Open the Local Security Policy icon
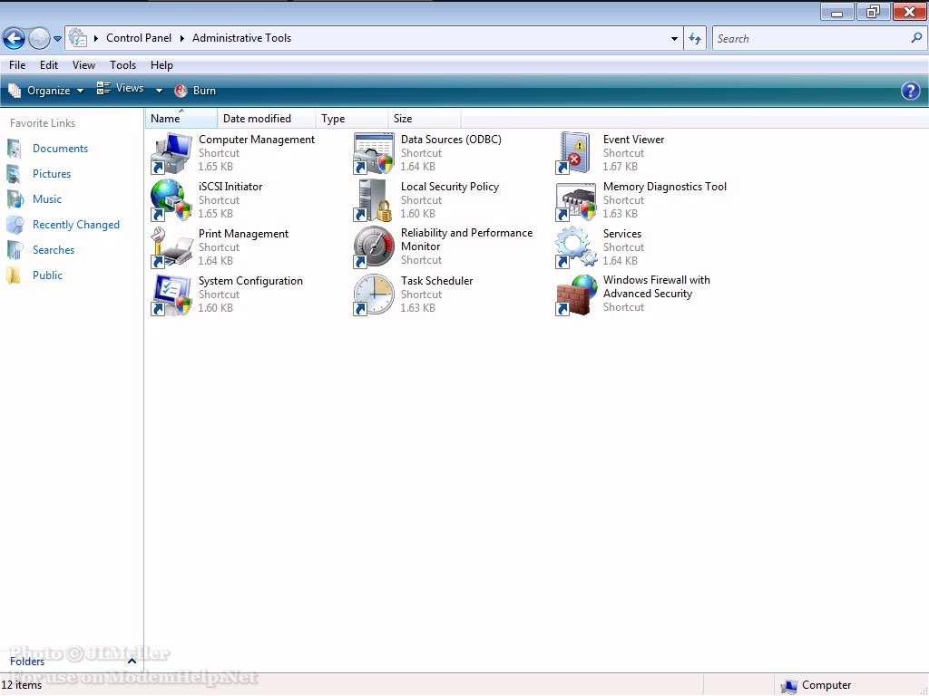The width and height of the screenshot is (929, 696). click(373, 200)
